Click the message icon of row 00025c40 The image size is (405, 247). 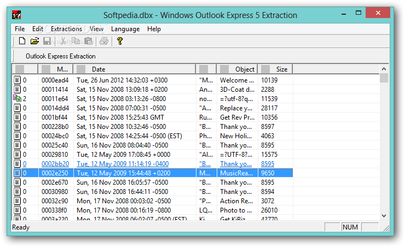pyautogui.click(x=17, y=145)
